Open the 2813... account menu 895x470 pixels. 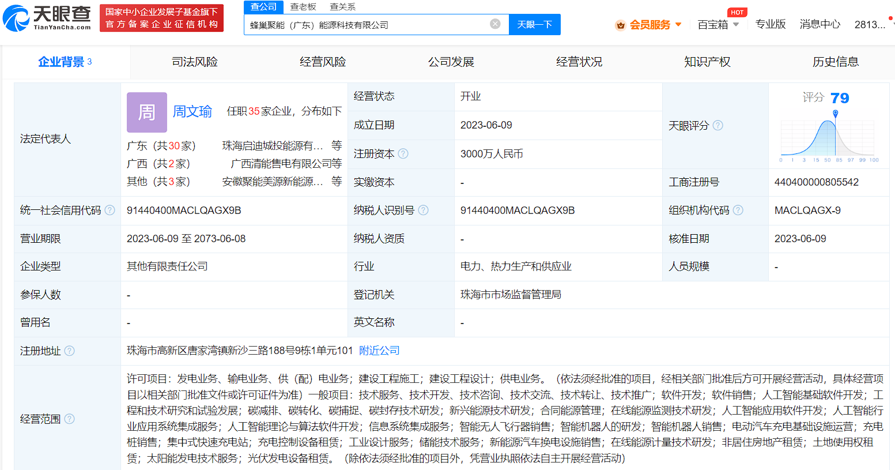[870, 24]
